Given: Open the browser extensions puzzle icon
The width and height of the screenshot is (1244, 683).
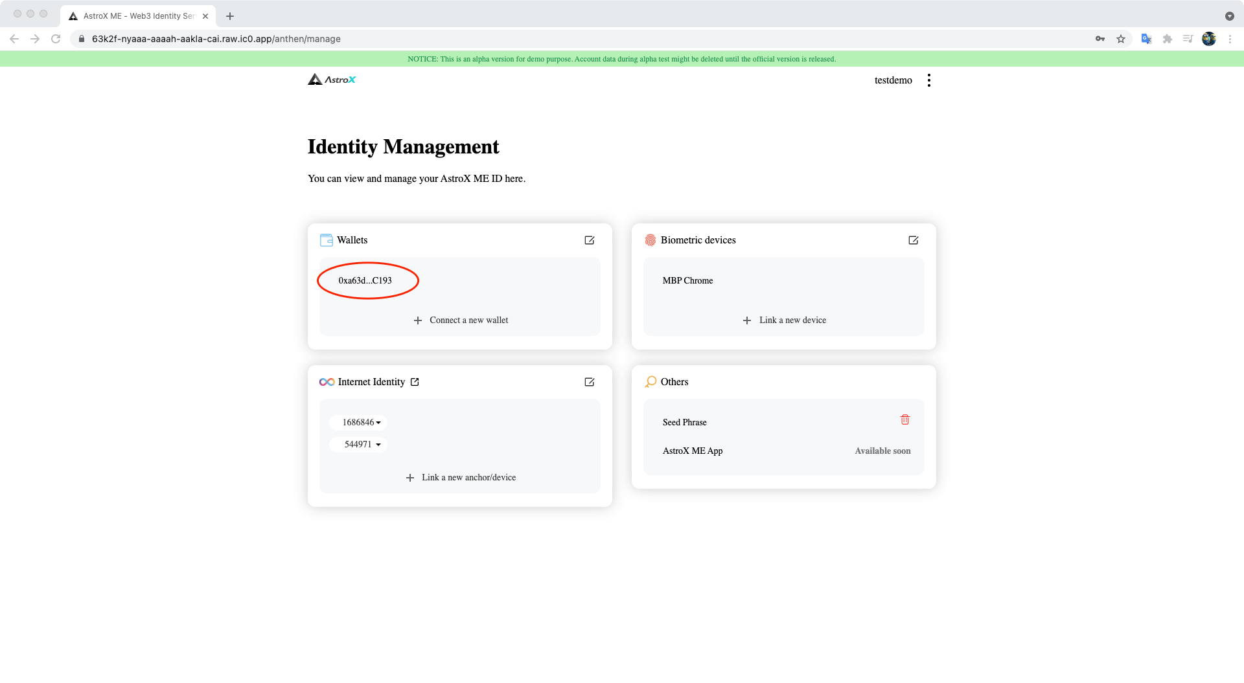Looking at the screenshot, I should pyautogui.click(x=1168, y=39).
